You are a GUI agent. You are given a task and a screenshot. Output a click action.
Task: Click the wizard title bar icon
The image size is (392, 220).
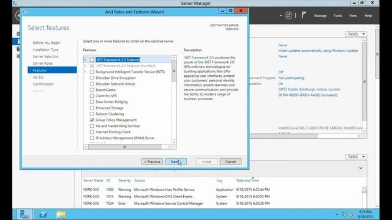pyautogui.click(x=24, y=12)
